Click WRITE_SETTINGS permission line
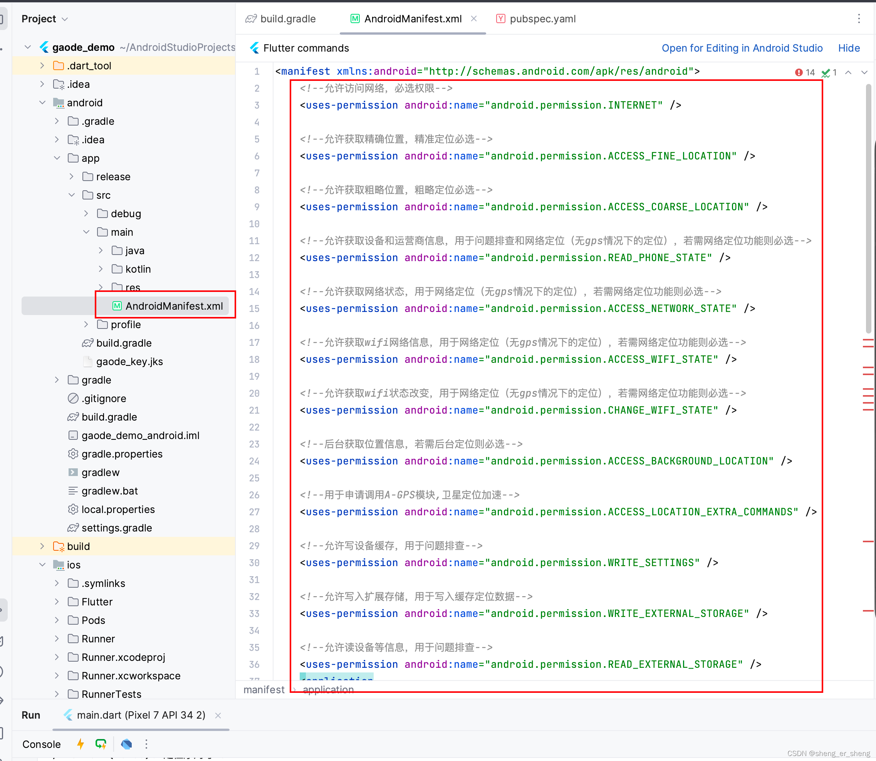Image resolution: width=876 pixels, height=761 pixels. [x=509, y=562]
